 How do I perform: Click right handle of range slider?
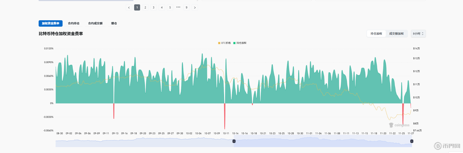[412, 141]
